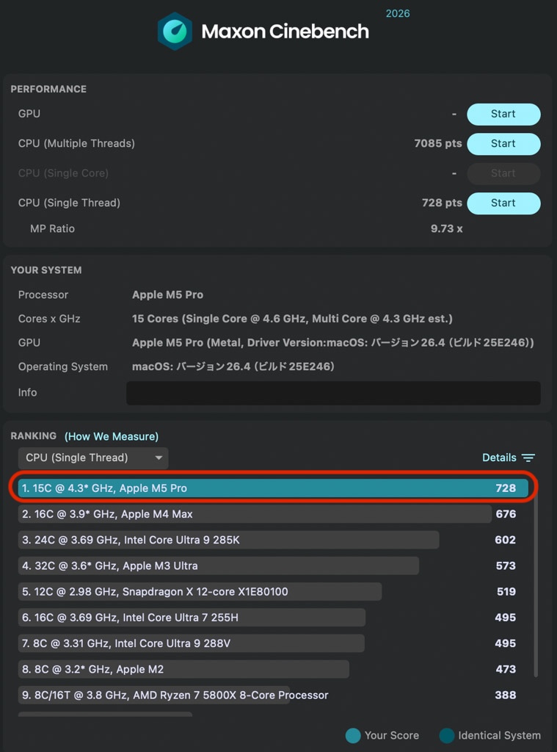Select the Snapdragon X 12-core ranking row
This screenshot has height=752, width=557.
pos(200,591)
